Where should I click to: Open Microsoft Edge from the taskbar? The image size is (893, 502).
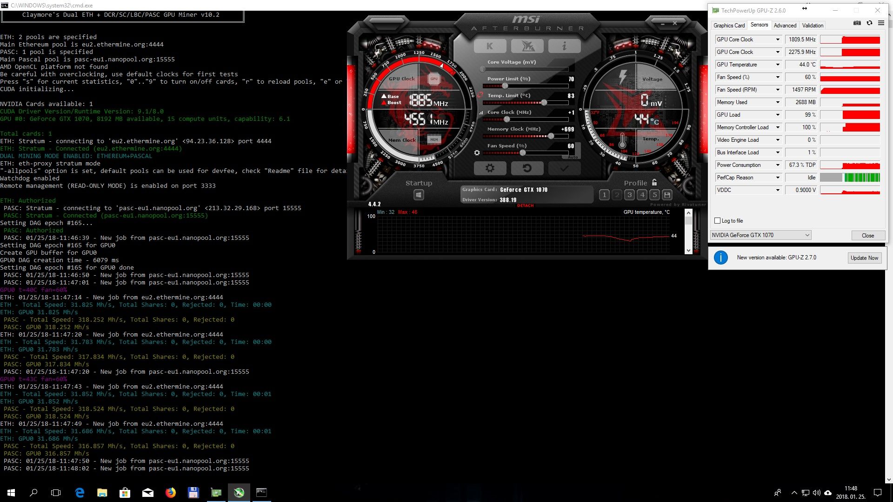[x=80, y=493]
